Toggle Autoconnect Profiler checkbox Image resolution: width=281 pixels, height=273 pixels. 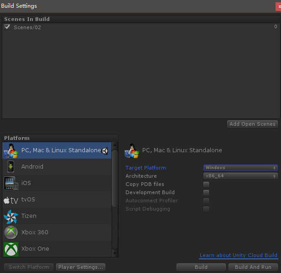coord(206,201)
